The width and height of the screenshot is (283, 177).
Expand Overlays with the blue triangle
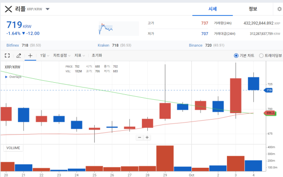(6, 77)
